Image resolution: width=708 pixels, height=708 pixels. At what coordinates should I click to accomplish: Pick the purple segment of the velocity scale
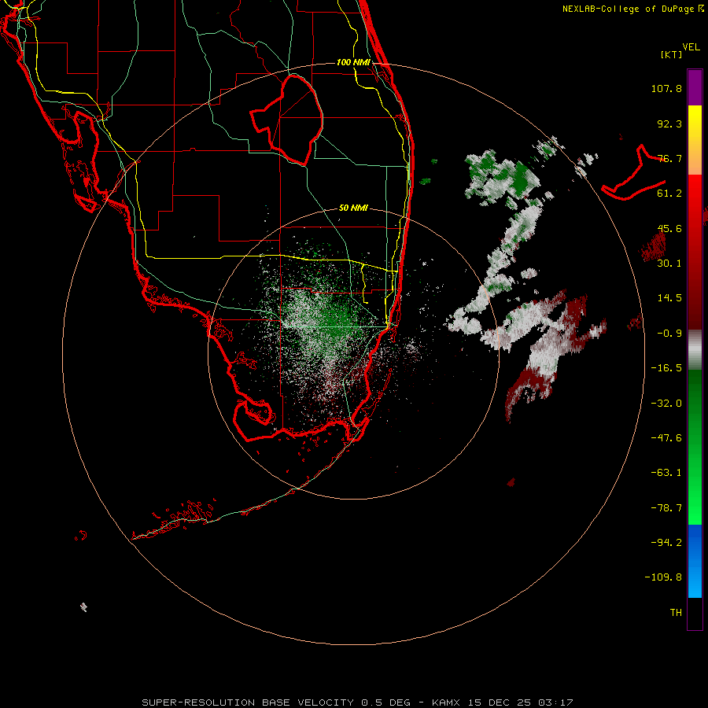tap(695, 87)
